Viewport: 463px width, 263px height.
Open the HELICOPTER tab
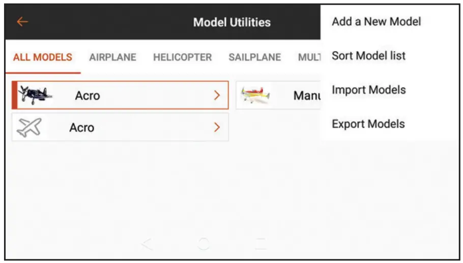(182, 57)
